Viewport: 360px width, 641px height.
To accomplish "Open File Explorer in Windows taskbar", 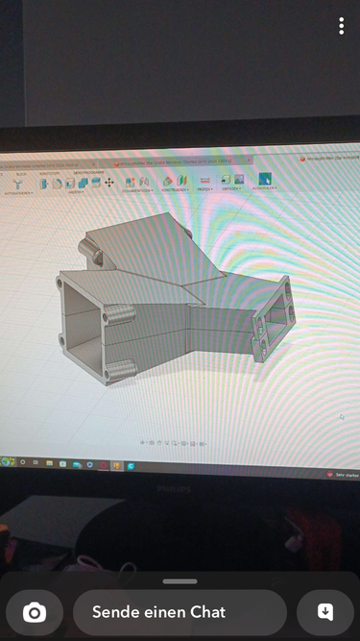I will point(49,463).
